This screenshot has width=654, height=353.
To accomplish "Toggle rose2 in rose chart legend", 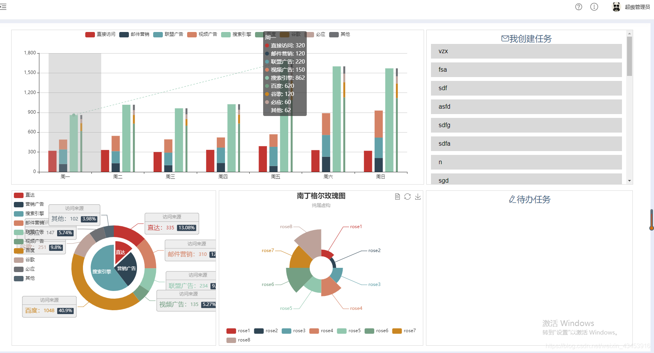I will [266, 331].
